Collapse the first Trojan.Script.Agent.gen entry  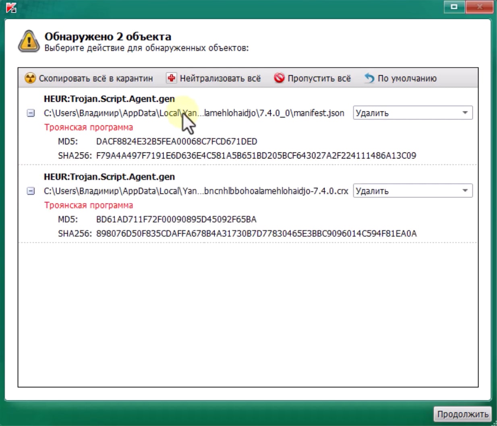tap(30, 113)
